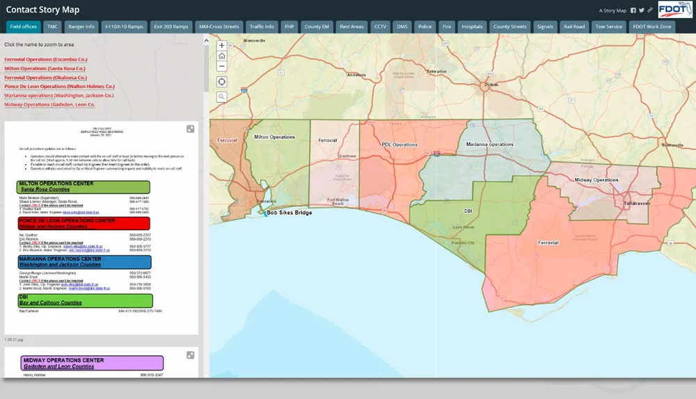Return map to home extent
The image size is (696, 399).
click(x=221, y=56)
